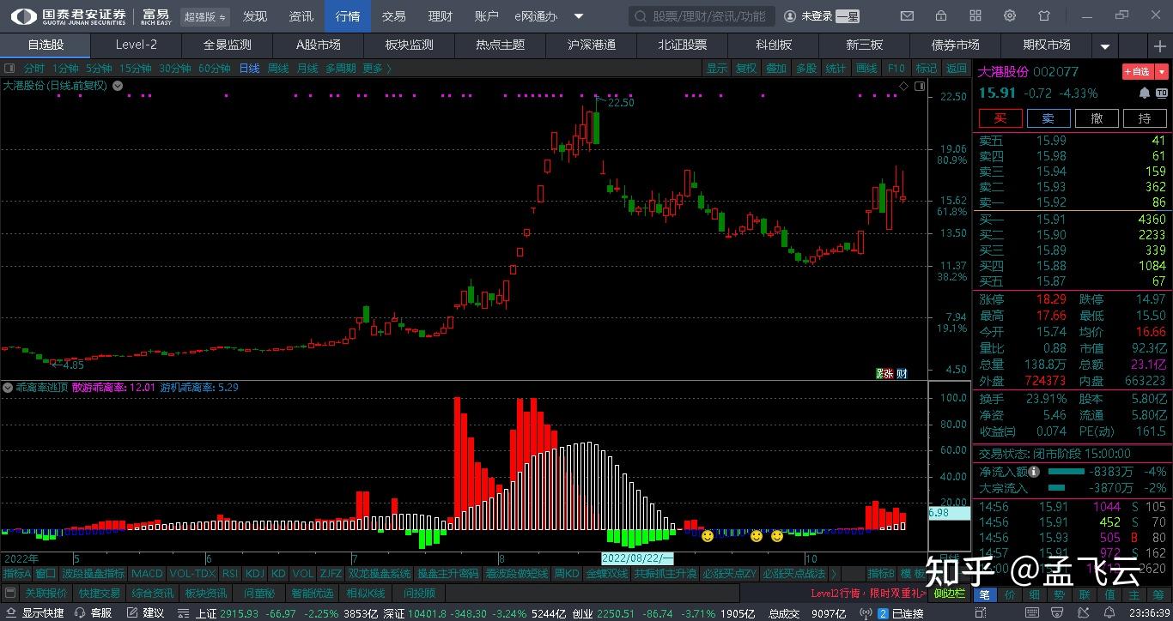
Task: Expand the 大港股份 chart title dropdown
Action: point(118,86)
